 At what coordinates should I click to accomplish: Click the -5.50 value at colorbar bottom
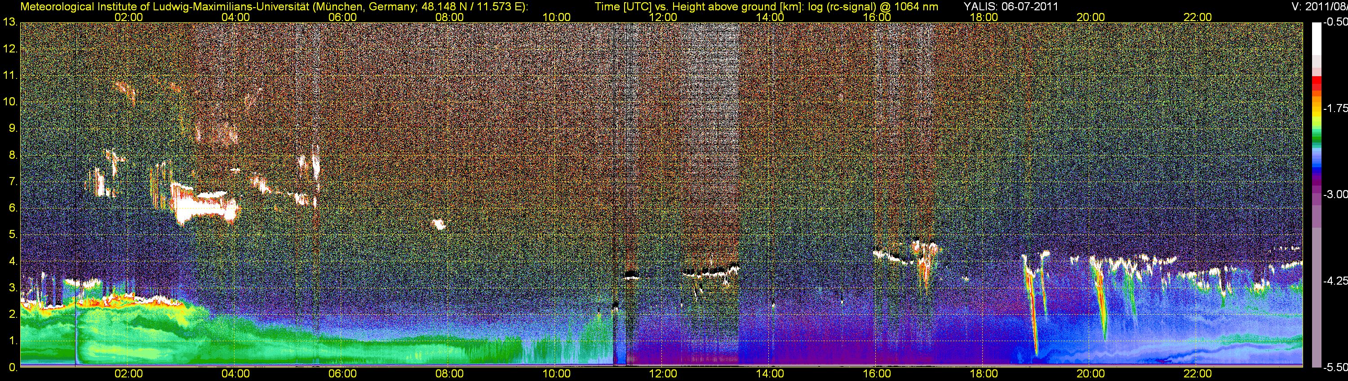tap(1335, 368)
